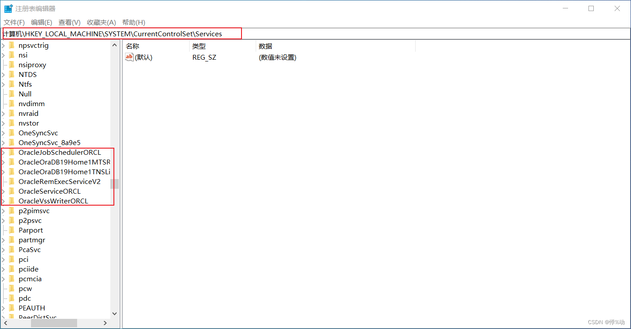Sort by the 类型 column header
Image resolution: width=631 pixels, height=329 pixels.
222,46
